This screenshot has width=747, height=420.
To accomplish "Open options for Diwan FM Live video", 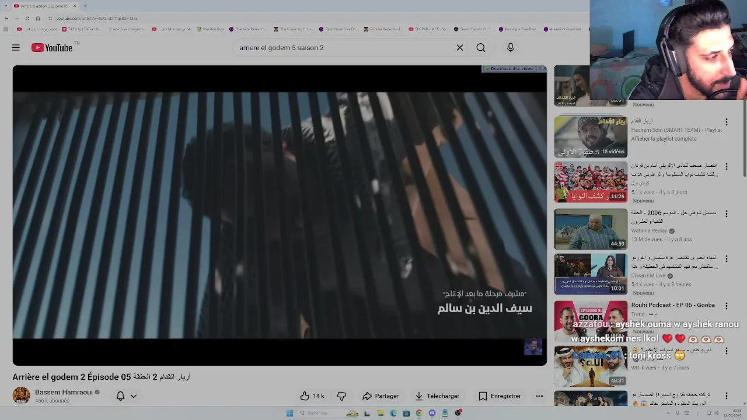I will click(727, 259).
